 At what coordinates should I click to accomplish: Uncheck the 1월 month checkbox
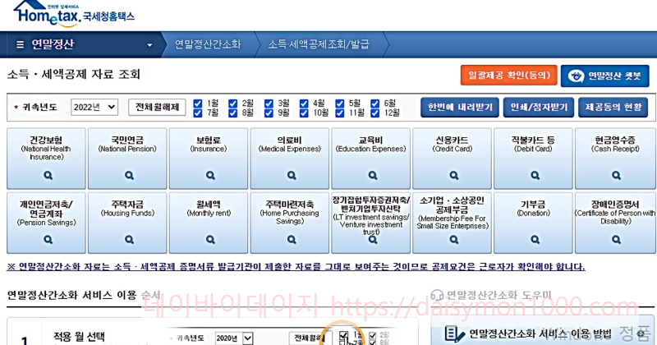coord(198,103)
